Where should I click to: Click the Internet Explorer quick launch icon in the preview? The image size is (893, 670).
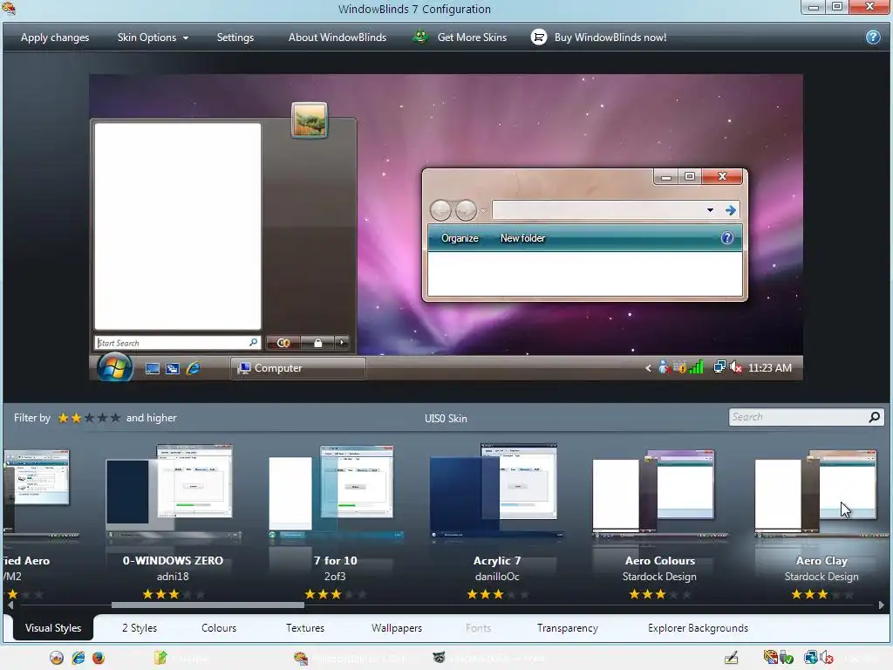pyautogui.click(x=193, y=369)
